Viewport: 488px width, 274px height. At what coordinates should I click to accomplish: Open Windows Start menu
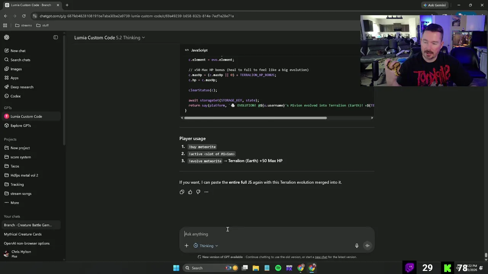tap(176, 268)
